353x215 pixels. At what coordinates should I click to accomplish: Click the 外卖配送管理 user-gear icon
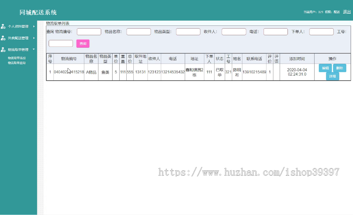(x=3, y=38)
